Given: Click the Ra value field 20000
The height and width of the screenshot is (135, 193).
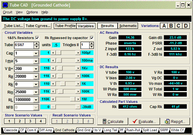Looking at the screenshot, I should pyautogui.click(x=24, y=76).
